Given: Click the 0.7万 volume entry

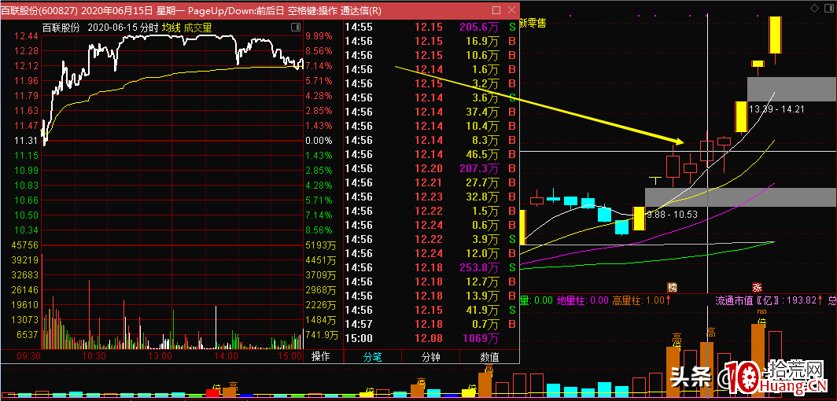Looking at the screenshot, I should (485, 324).
